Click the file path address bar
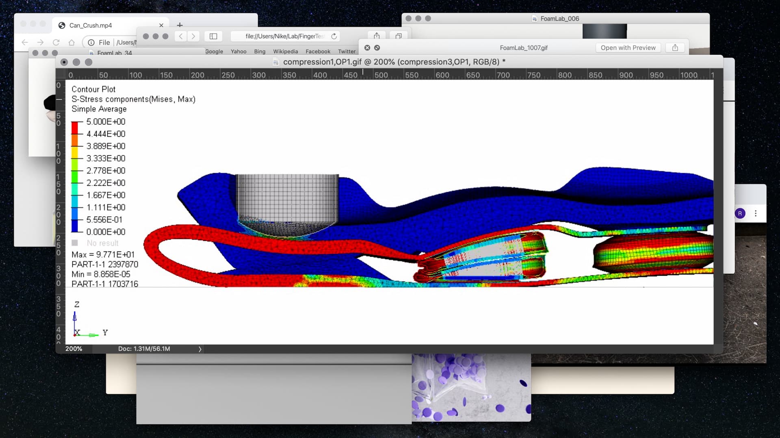The height and width of the screenshot is (438, 780). pyautogui.click(x=285, y=36)
